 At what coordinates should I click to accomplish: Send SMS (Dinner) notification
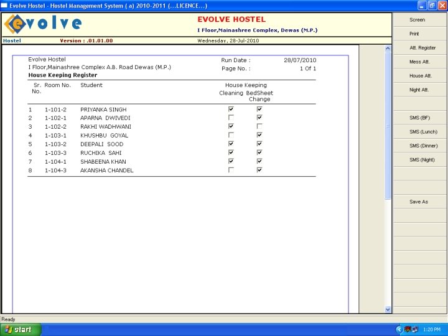(x=420, y=146)
